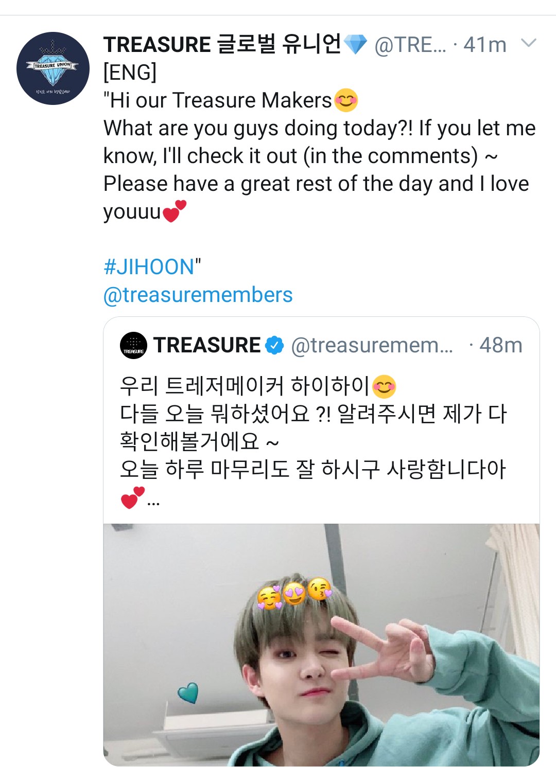Click the smiling emoji after Treasure Makers

(346, 100)
